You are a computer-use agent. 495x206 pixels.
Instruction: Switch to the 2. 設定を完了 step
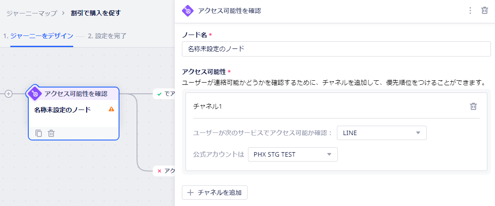pos(107,36)
